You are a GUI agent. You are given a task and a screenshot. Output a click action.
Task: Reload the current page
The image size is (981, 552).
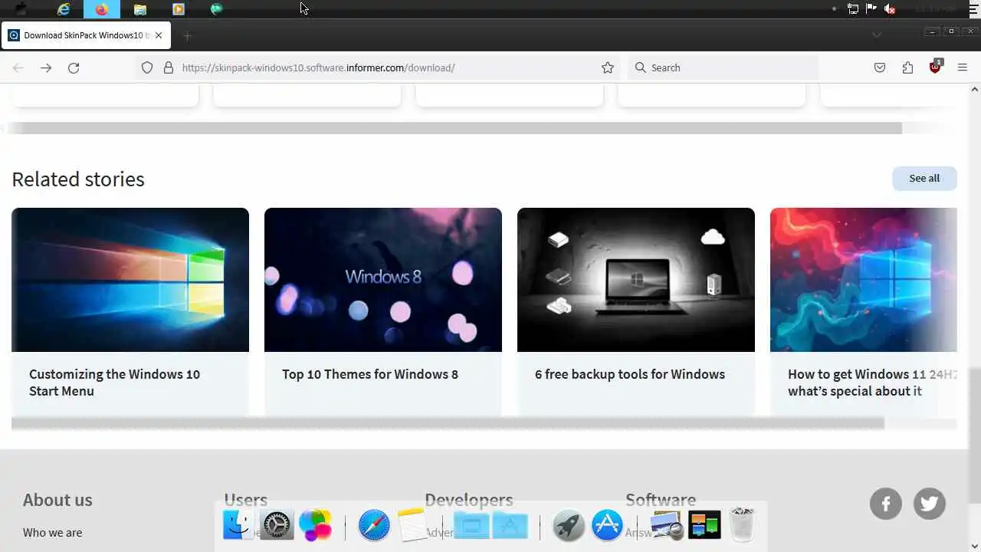pos(74,67)
